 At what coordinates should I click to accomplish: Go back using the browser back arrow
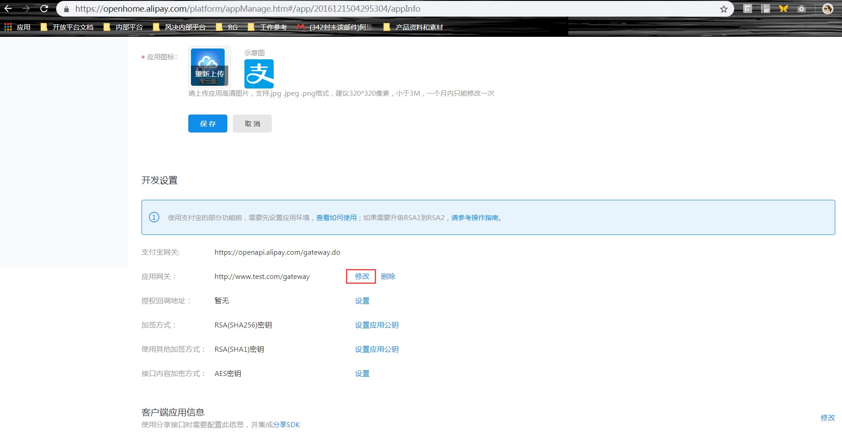click(x=8, y=9)
